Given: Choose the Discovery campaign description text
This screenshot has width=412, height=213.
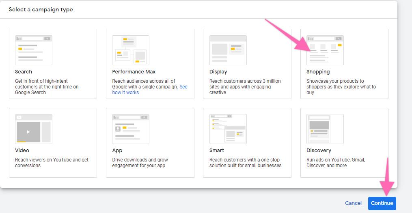Looking at the screenshot, I should [x=335, y=163].
